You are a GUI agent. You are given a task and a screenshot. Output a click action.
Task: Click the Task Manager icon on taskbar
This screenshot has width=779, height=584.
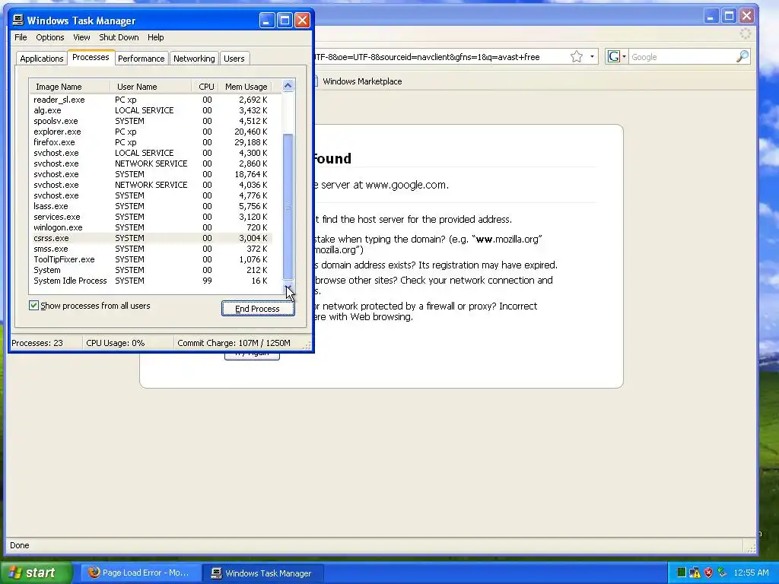(x=216, y=573)
